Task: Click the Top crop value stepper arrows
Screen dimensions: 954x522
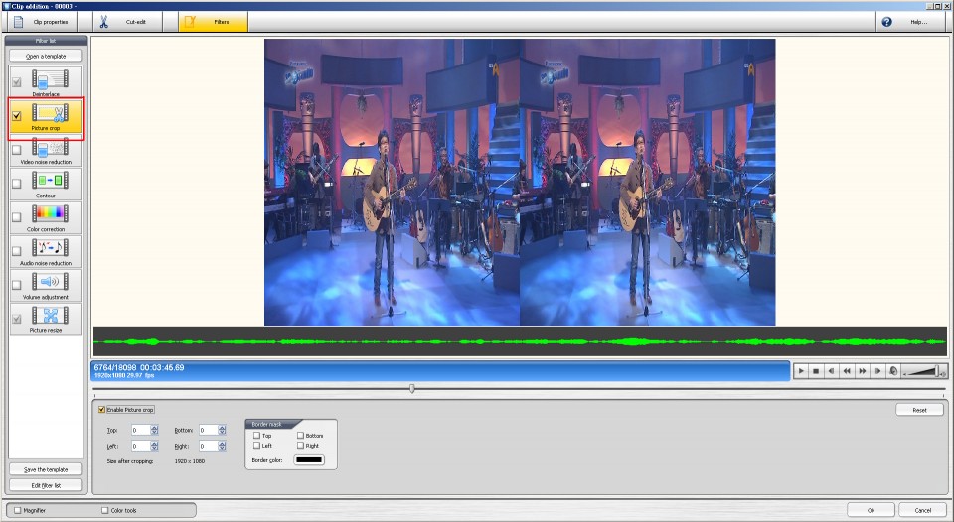Action: tap(154, 430)
